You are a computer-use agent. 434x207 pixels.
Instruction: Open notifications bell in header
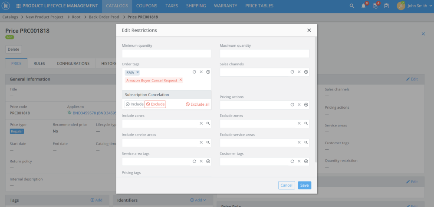[x=364, y=6]
